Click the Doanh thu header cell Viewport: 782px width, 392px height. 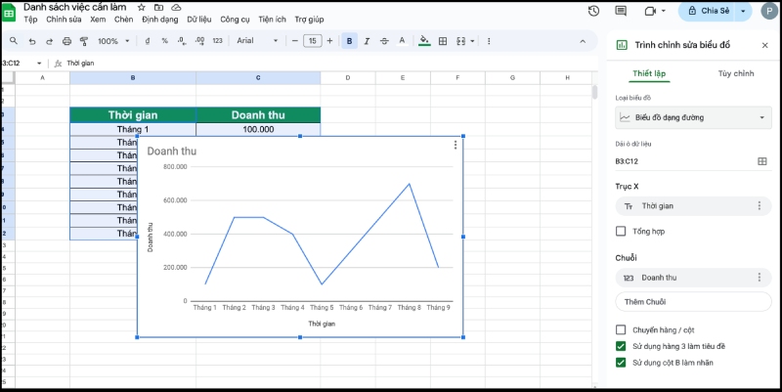[x=258, y=115]
